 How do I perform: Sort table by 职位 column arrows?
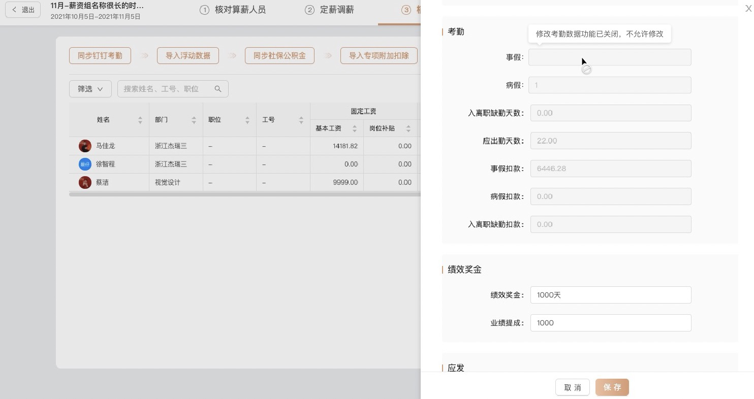point(247,120)
